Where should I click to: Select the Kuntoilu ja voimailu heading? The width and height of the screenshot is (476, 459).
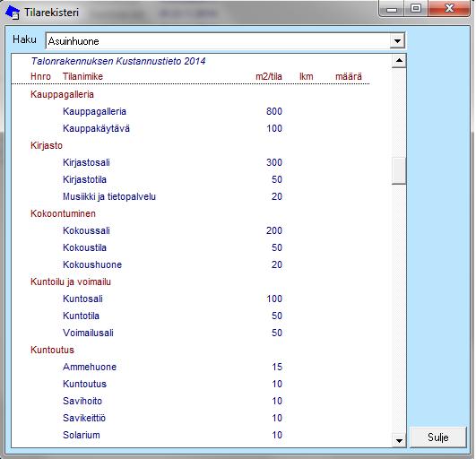(x=71, y=281)
